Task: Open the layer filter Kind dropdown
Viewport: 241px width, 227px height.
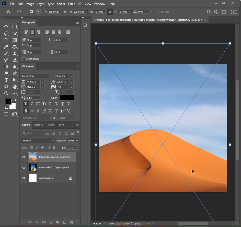Action: (x=32, y=133)
